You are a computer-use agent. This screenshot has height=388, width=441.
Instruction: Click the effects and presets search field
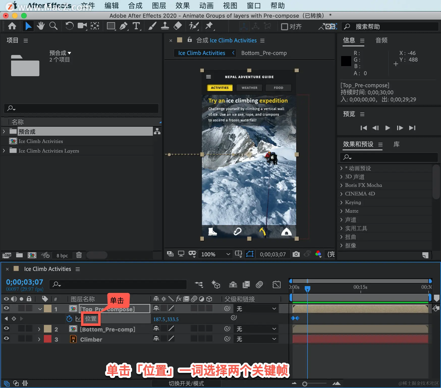389,157
